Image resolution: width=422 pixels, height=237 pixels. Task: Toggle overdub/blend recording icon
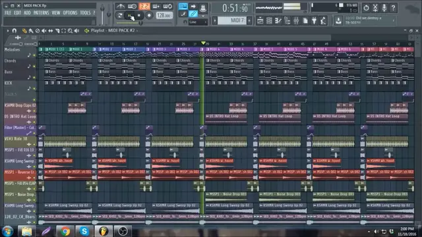(x=156, y=6)
